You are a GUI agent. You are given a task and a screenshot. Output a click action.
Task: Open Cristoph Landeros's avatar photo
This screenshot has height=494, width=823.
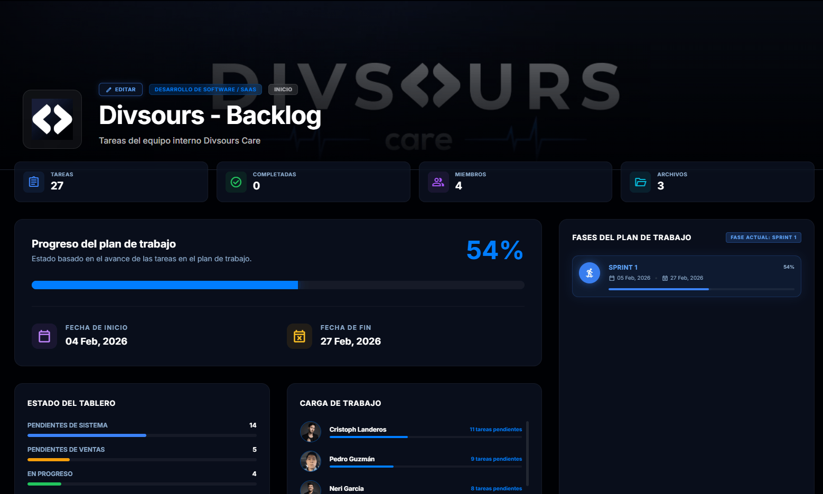pos(311,432)
